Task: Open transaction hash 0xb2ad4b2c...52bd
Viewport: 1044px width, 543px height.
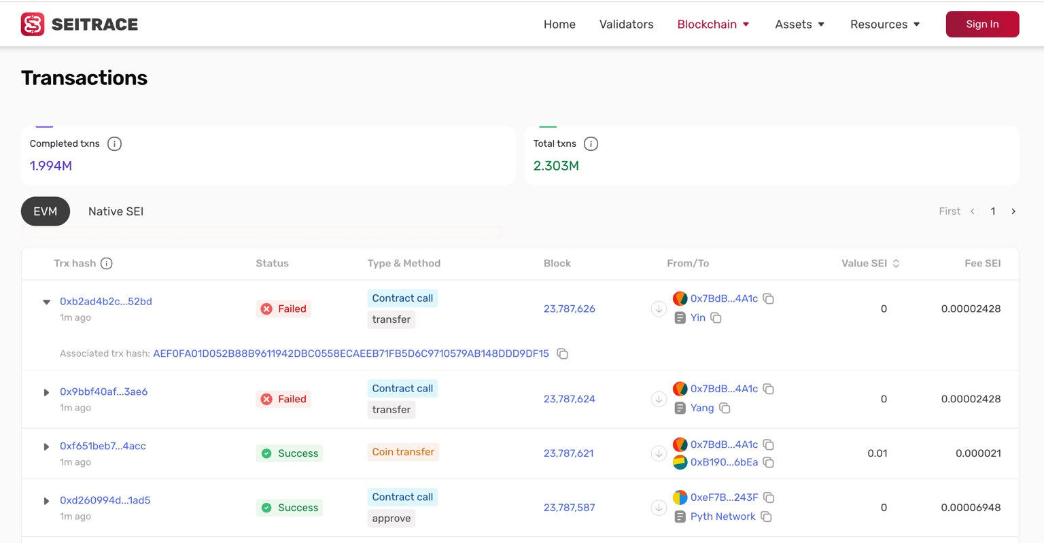Action: coord(106,302)
